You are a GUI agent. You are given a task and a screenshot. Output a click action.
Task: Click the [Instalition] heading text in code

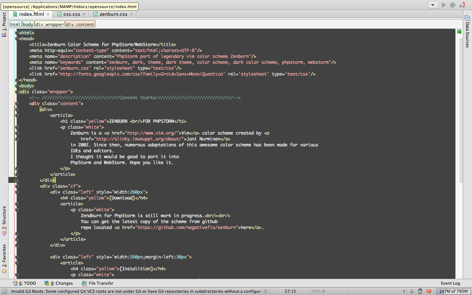click(x=136, y=269)
